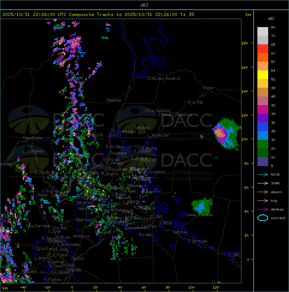Click the Zapata label
The height and width of the screenshot is (292, 289).
tap(77, 258)
